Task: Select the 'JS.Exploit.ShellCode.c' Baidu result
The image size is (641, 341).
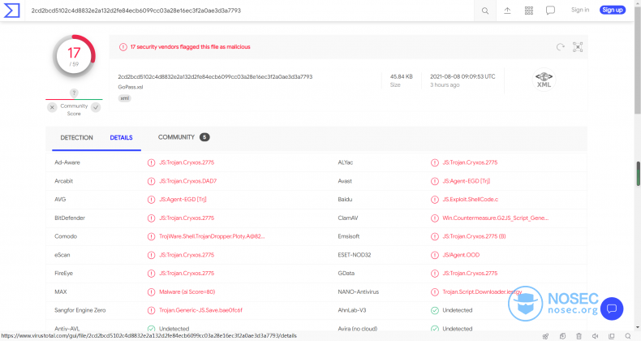Action: click(x=470, y=200)
